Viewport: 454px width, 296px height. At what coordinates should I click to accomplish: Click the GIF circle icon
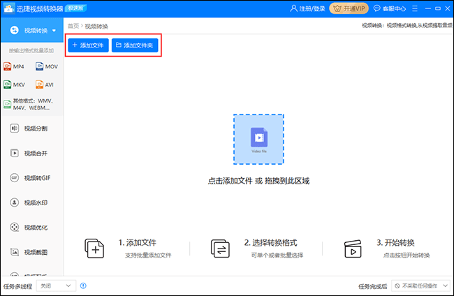click(14, 177)
